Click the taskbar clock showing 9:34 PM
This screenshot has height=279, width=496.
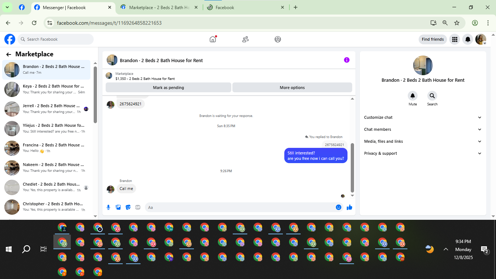click(463, 242)
